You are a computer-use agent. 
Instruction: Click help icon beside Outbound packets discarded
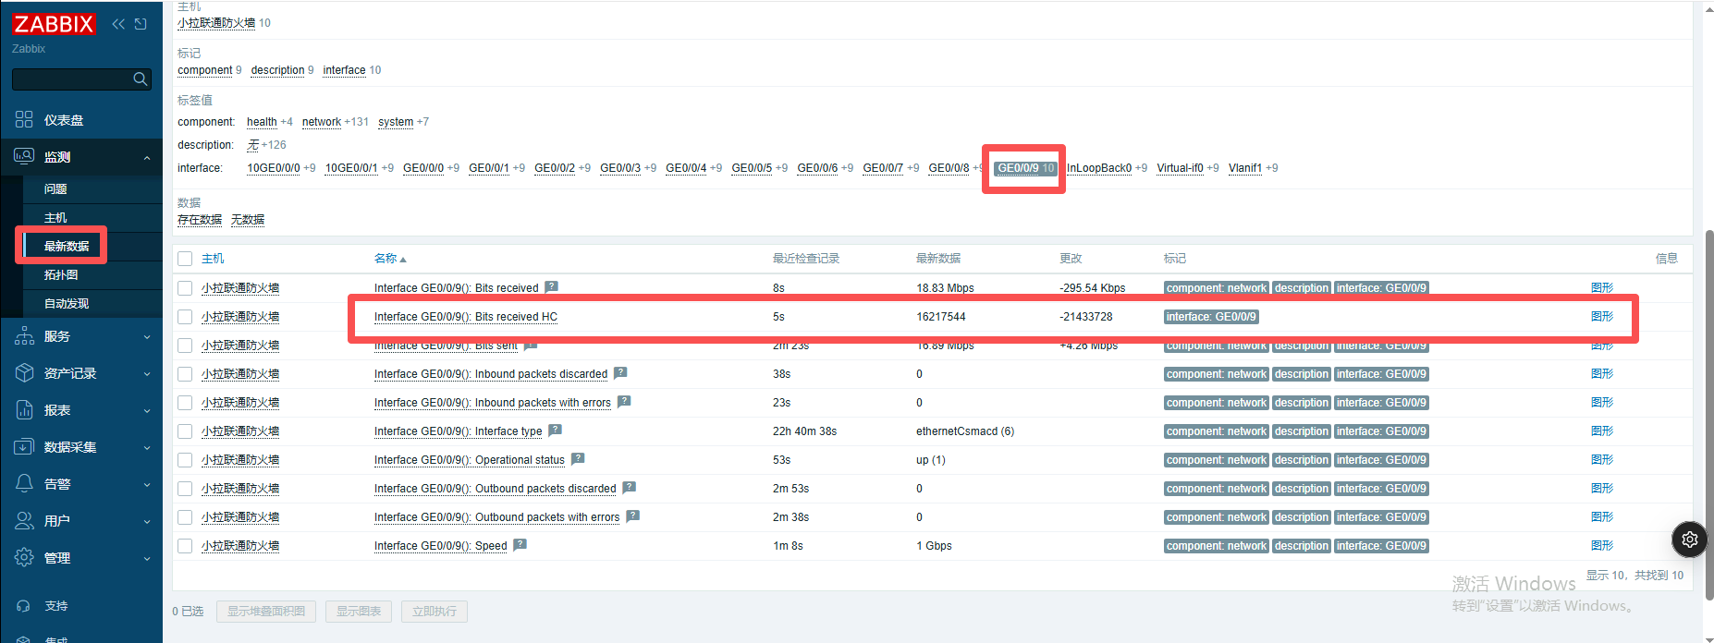pyautogui.click(x=629, y=487)
